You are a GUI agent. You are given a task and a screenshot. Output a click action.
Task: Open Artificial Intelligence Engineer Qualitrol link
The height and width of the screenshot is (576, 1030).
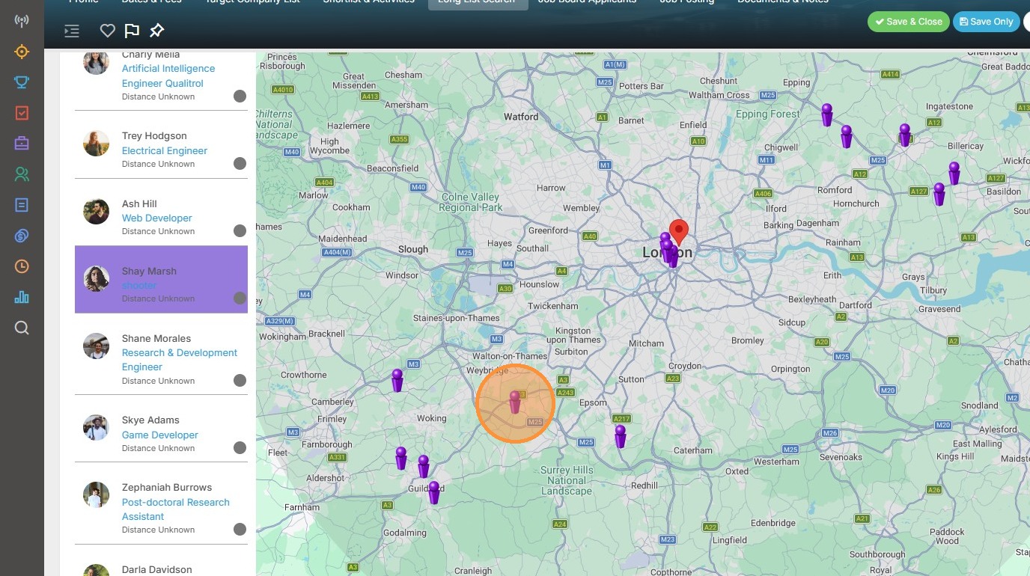pyautogui.click(x=168, y=76)
